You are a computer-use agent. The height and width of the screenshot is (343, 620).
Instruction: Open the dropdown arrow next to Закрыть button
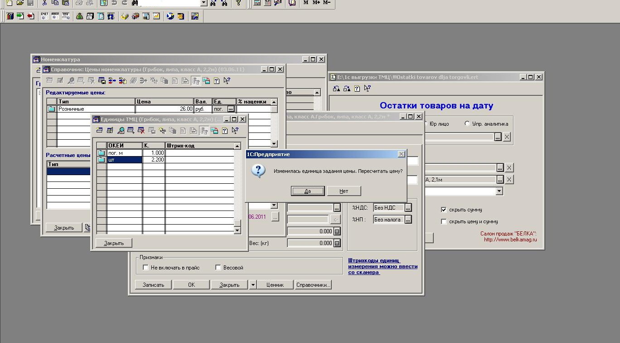coord(253,285)
